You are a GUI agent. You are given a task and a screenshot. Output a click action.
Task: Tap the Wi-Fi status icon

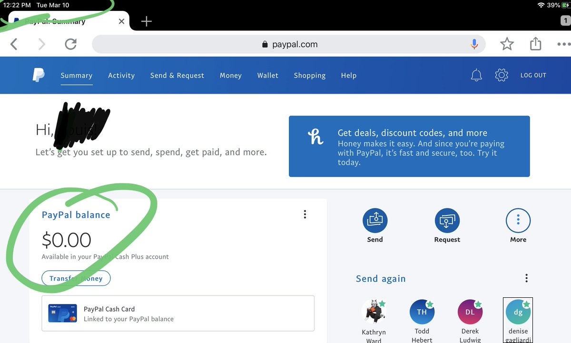(x=541, y=5)
